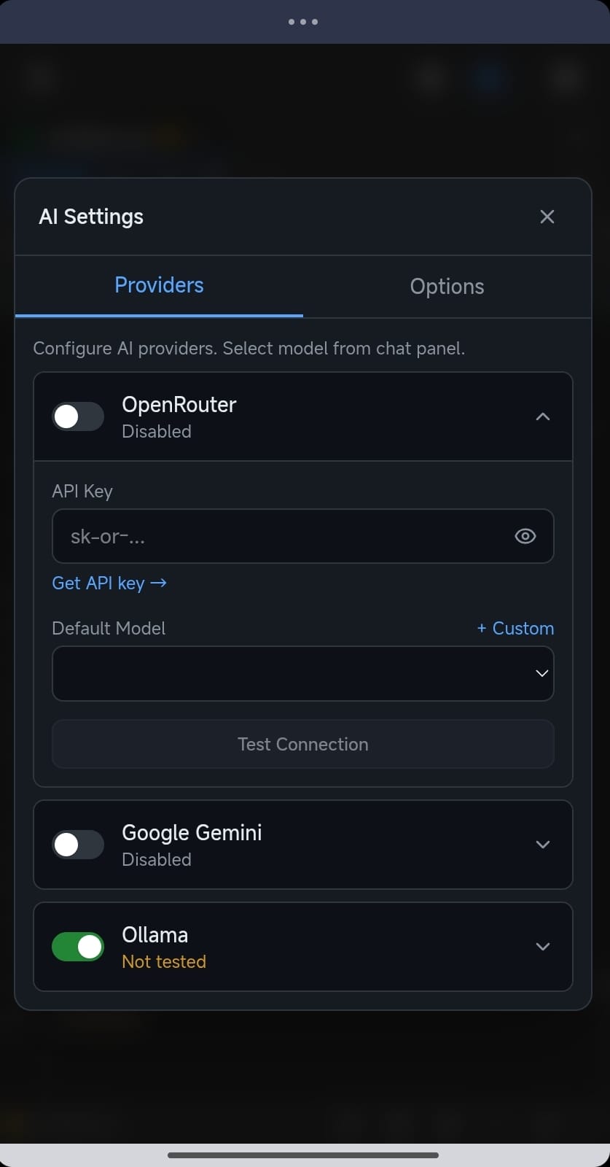Image resolution: width=610 pixels, height=1167 pixels.
Task: Click the Google Gemini Disabled label
Action: click(x=157, y=859)
